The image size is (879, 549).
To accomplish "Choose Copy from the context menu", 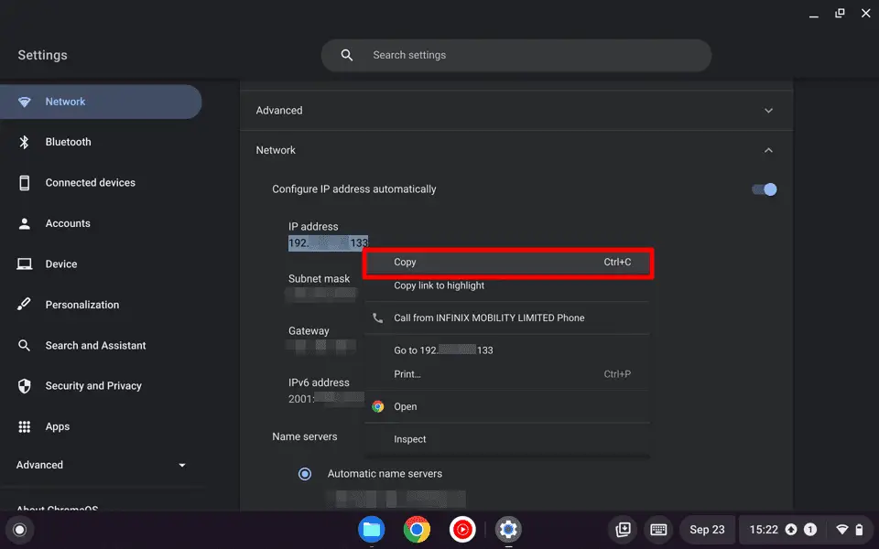I will coord(406,262).
